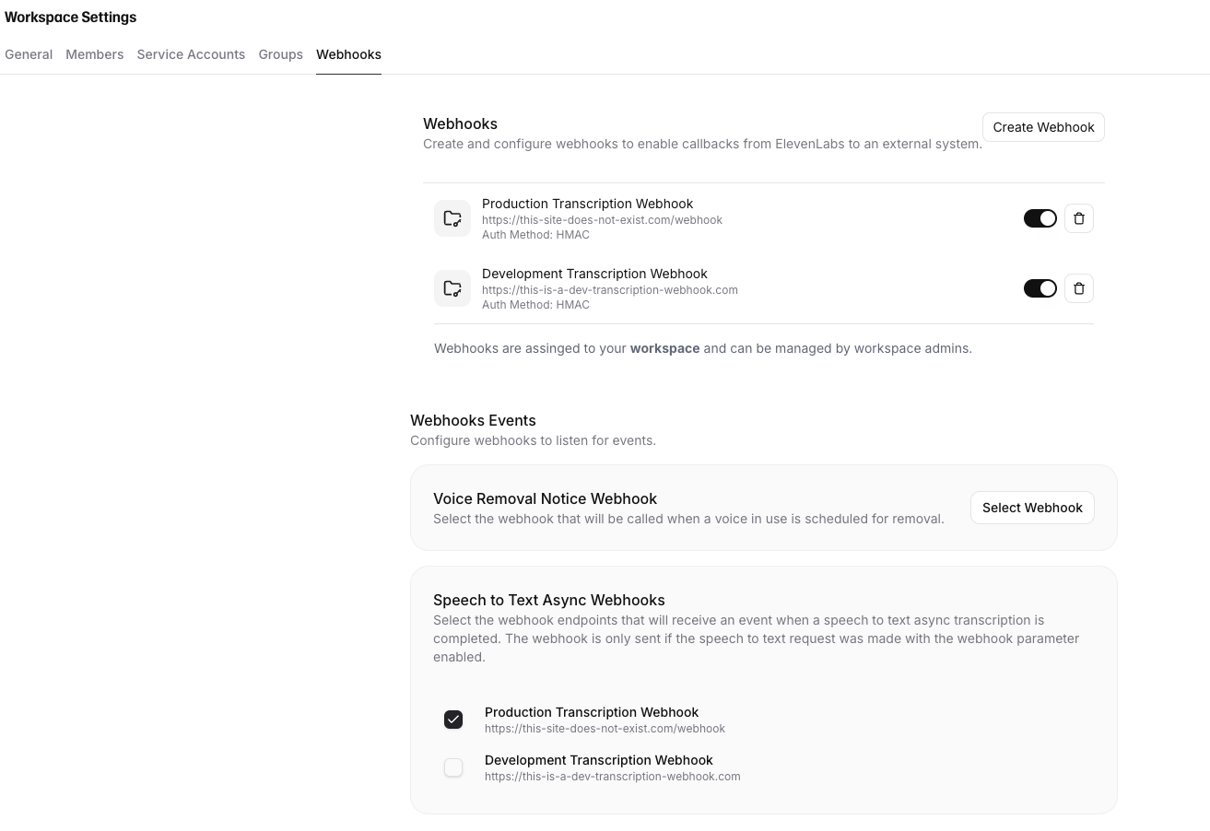Delete the Production Transcription Webhook
The image size is (1210, 831).
coord(1078,218)
